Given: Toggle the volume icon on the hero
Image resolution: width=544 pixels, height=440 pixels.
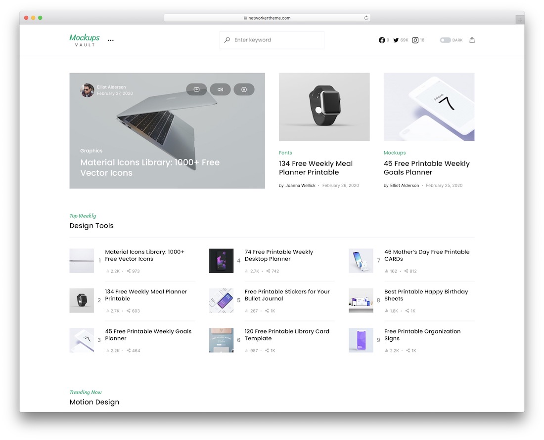Looking at the screenshot, I should [220, 89].
